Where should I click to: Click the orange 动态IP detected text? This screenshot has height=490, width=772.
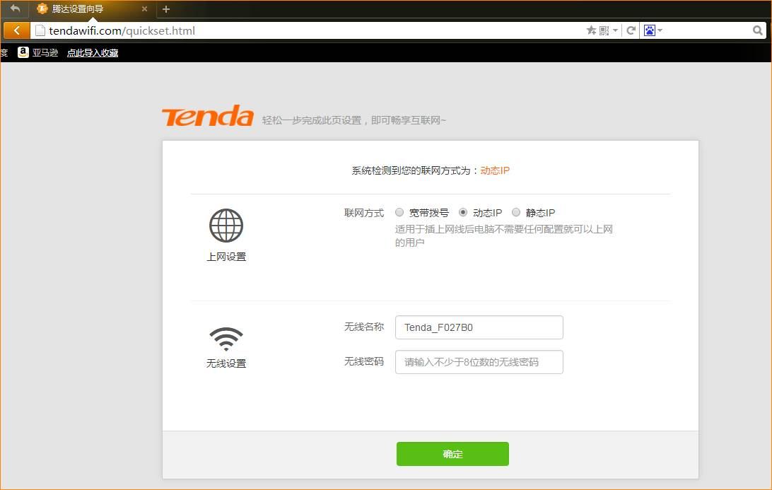pyautogui.click(x=495, y=170)
